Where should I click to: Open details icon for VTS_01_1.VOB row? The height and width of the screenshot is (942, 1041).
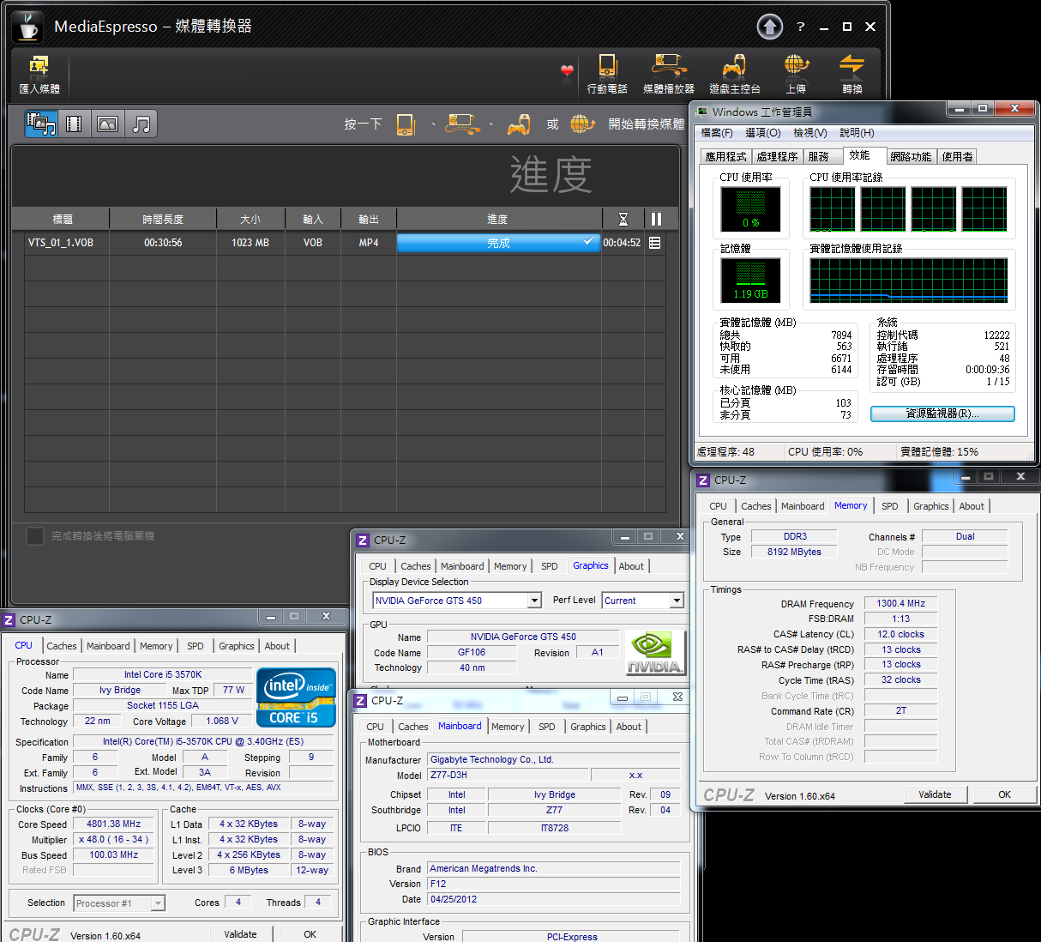pos(655,243)
